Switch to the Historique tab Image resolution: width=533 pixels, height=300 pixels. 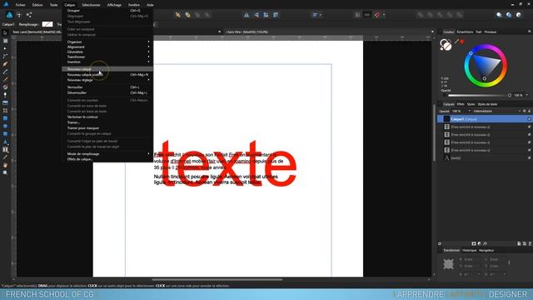470,250
